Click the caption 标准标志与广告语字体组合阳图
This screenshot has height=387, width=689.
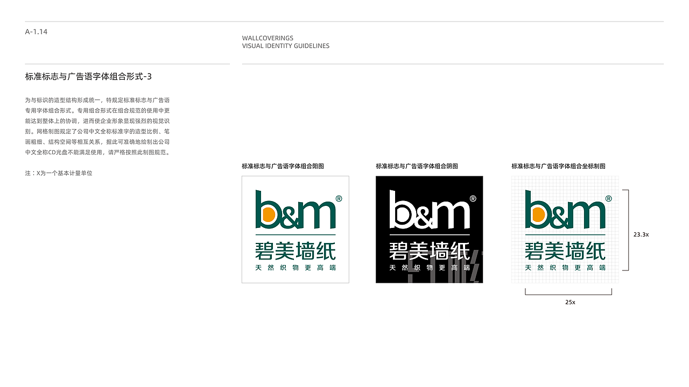[x=283, y=166]
